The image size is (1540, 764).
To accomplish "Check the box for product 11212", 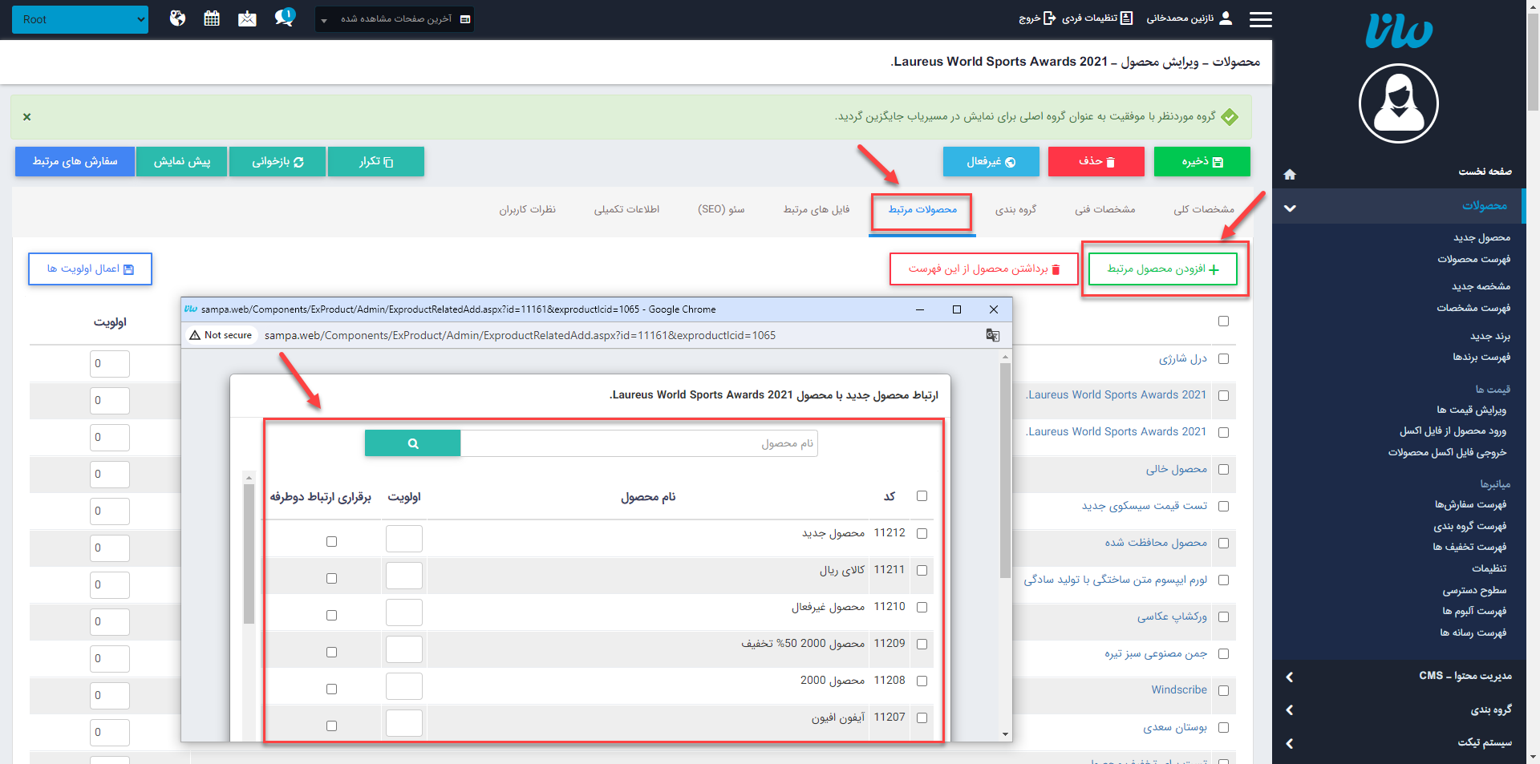I will (922, 533).
